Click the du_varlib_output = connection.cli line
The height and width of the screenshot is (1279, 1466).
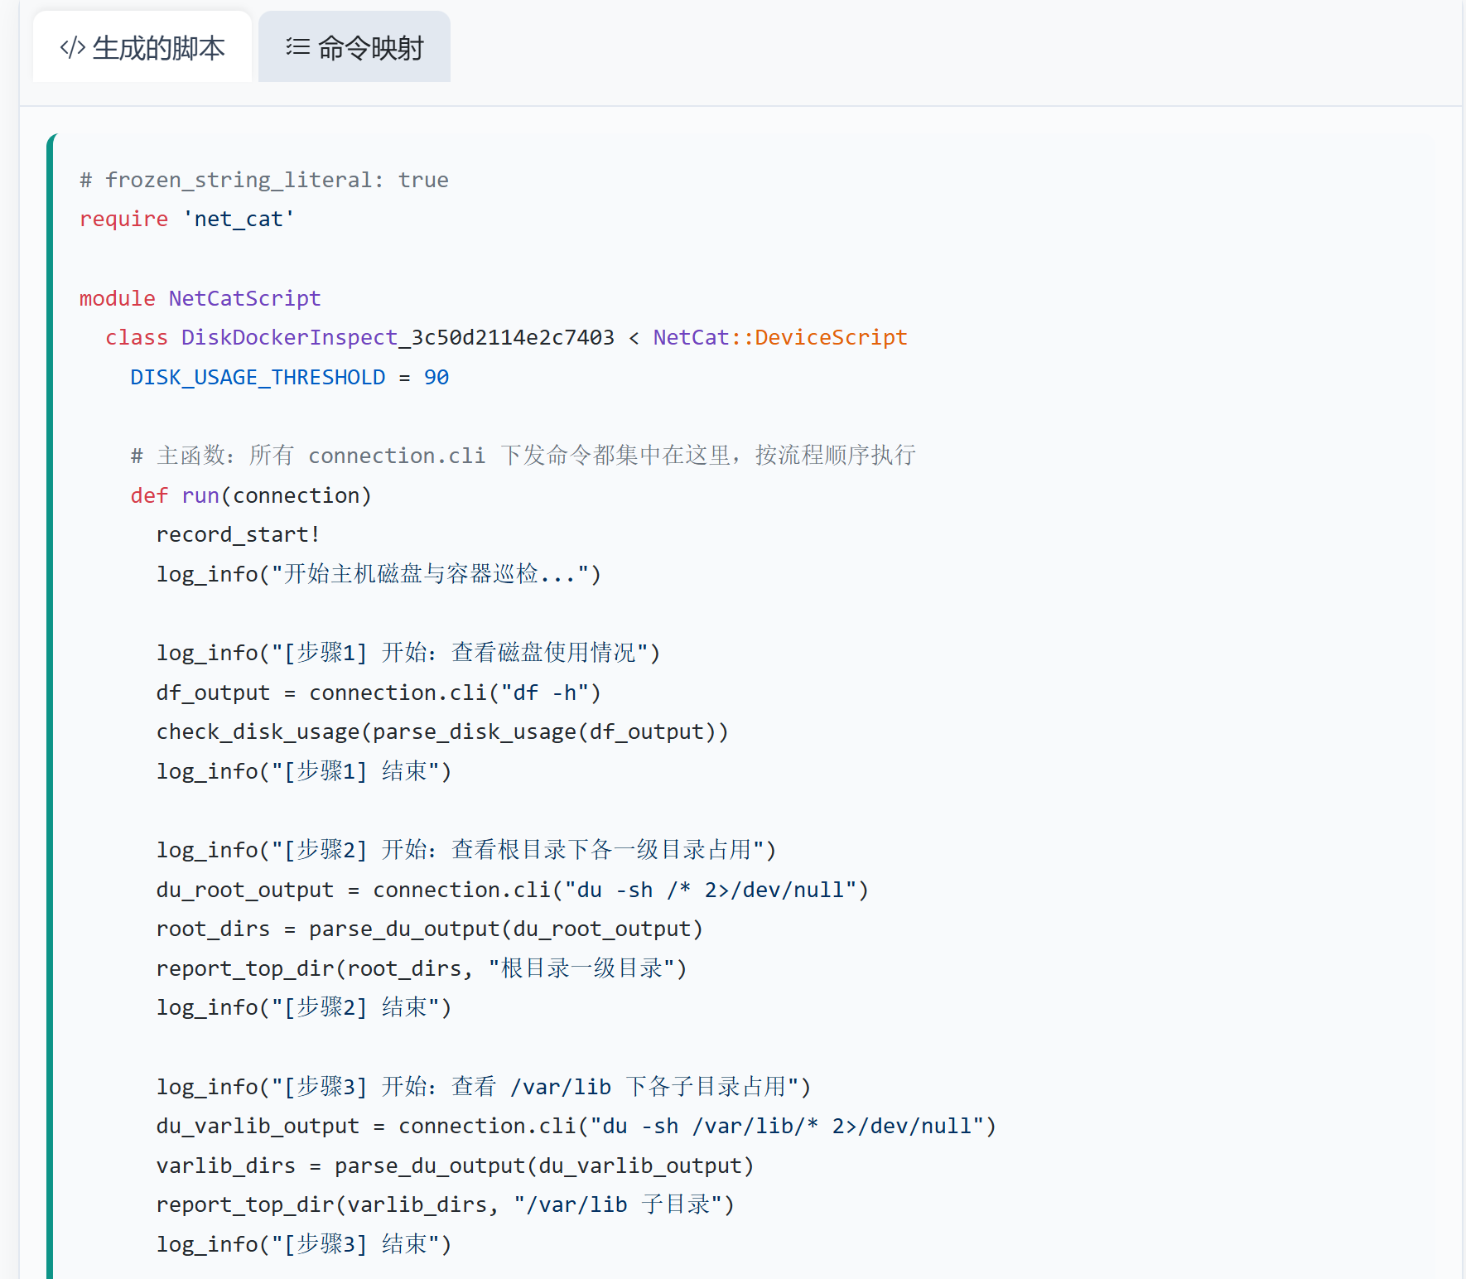pos(576,1126)
